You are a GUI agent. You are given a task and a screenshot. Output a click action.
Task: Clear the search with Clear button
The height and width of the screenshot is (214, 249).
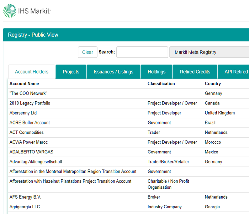[x=88, y=52]
